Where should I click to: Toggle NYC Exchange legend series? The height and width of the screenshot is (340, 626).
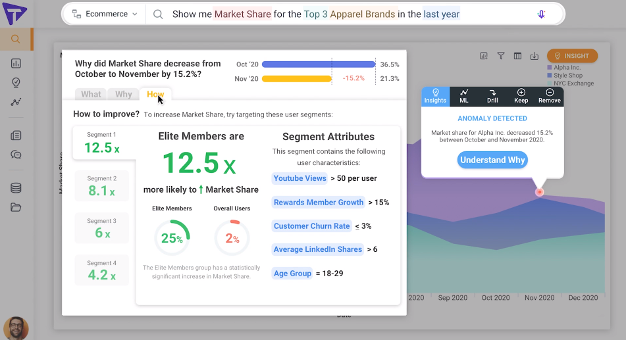pyautogui.click(x=571, y=84)
